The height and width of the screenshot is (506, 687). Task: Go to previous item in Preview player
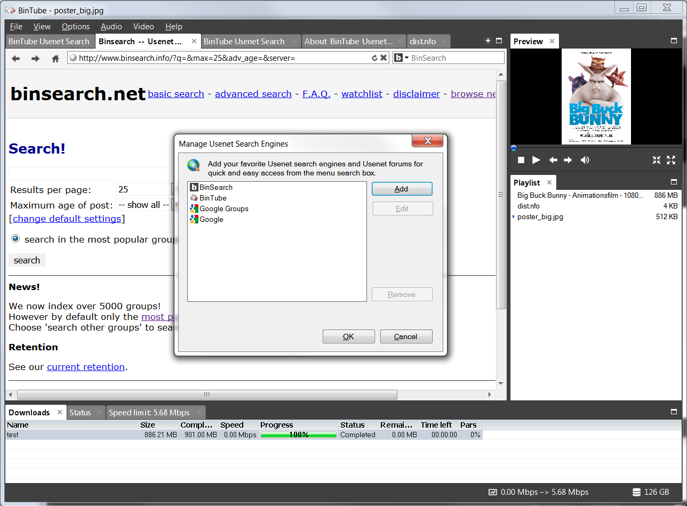tap(553, 160)
